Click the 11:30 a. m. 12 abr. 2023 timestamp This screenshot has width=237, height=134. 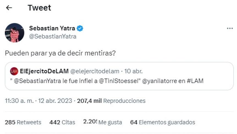coord(38,101)
